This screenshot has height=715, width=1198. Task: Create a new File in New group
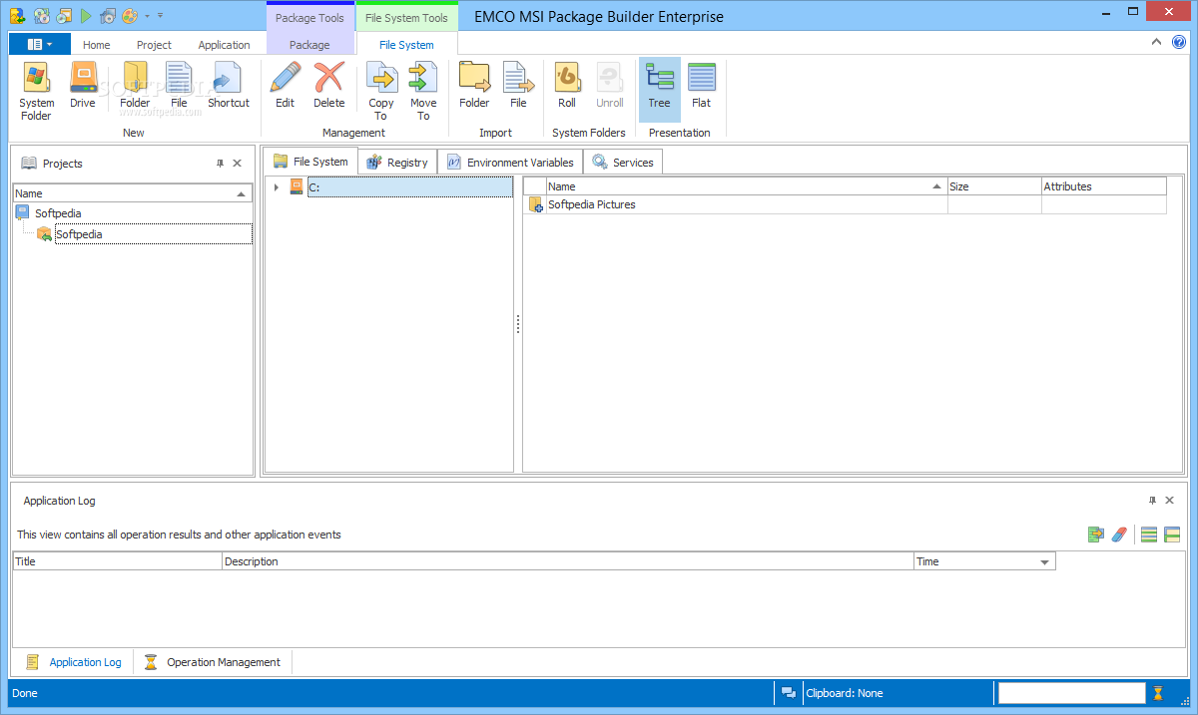click(179, 86)
